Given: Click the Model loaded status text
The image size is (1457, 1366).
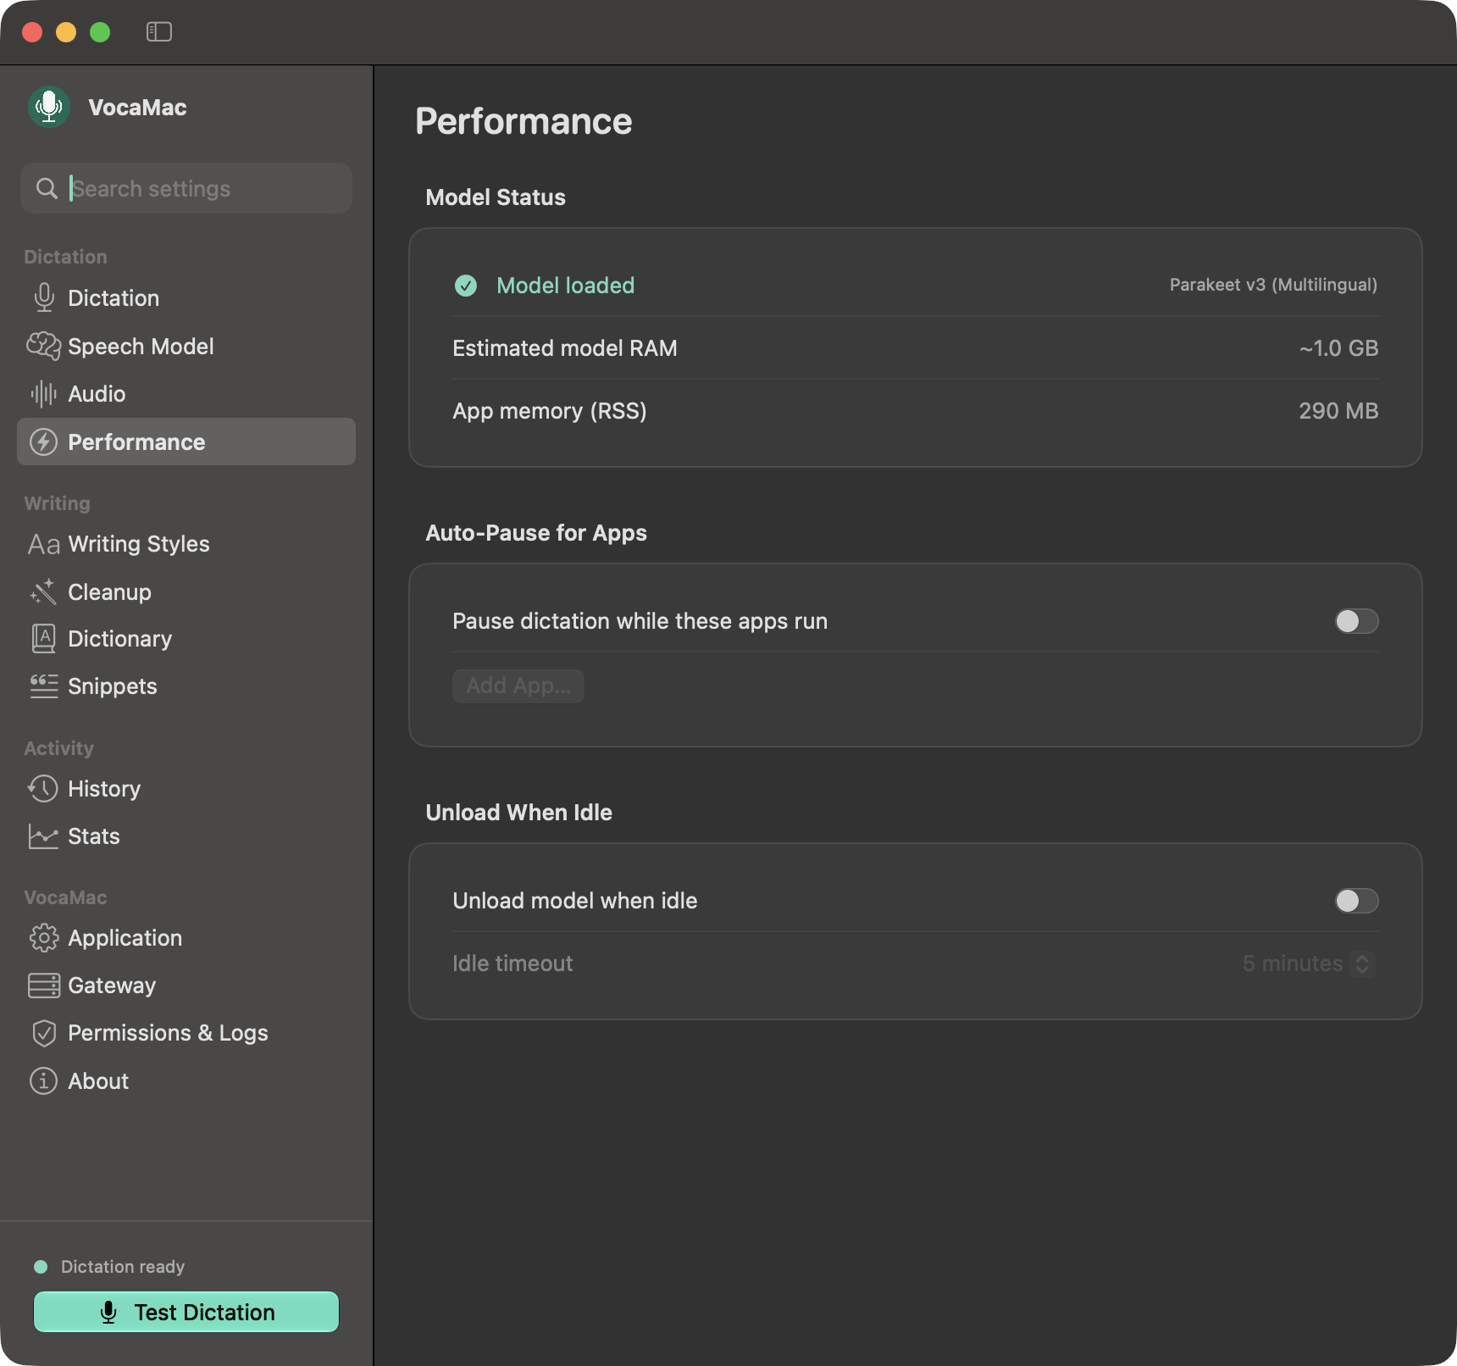Looking at the screenshot, I should 566,286.
